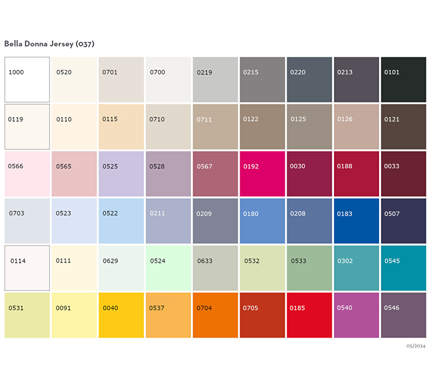The height and width of the screenshot is (382, 430).
Task: Choose the teal swatch 0545
Action: click(x=403, y=268)
